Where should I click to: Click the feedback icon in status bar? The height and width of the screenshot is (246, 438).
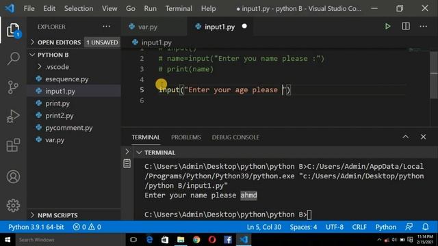(409, 227)
